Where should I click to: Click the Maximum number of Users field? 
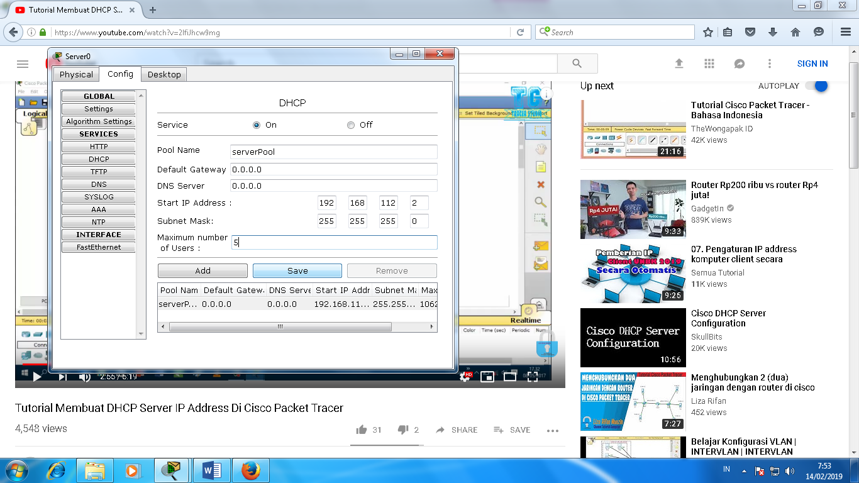[x=334, y=242]
